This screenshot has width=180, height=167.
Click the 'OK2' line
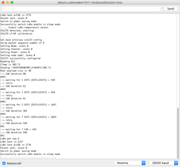2,136
